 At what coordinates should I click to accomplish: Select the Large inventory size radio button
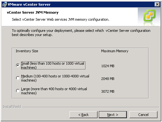tap(18, 91)
